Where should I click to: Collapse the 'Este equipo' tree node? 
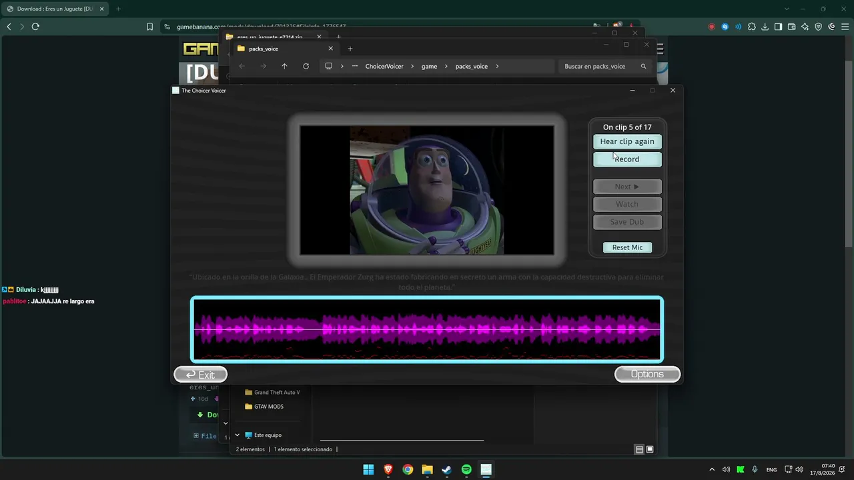click(x=237, y=435)
